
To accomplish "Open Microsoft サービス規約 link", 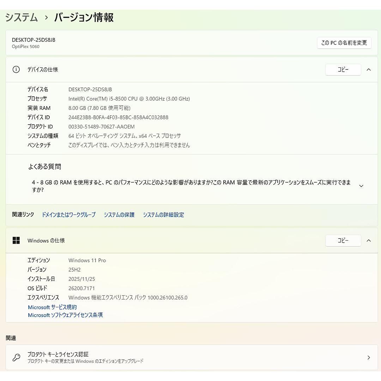I will pyautogui.click(x=52, y=307).
